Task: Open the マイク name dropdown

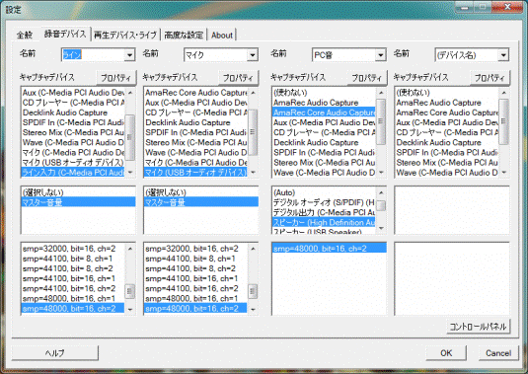Action: tap(253, 55)
